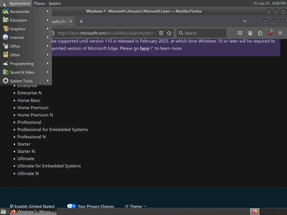287x215 pixels.
Task: Open the Accessories submenu
Action: point(26,11)
